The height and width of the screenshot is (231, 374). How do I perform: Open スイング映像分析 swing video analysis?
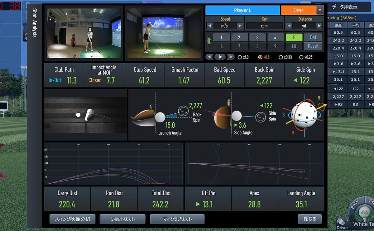coord(72,219)
